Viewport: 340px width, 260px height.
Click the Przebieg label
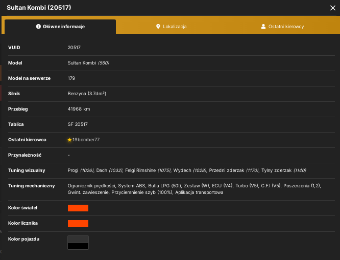click(18, 109)
